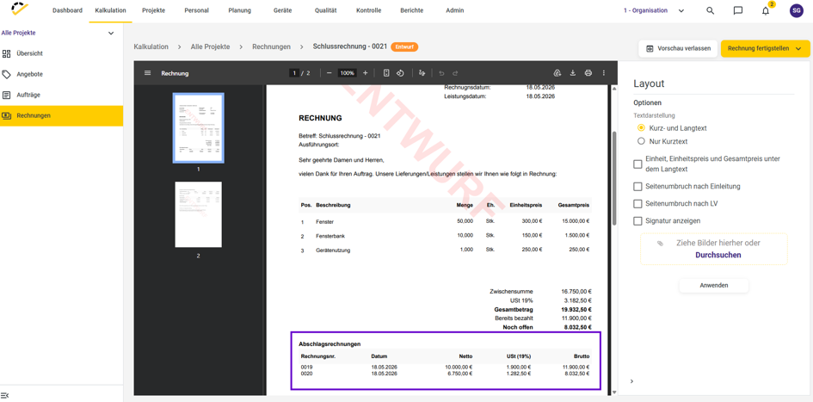
Task: Click the Aufträge list icon
Action: tap(6, 95)
